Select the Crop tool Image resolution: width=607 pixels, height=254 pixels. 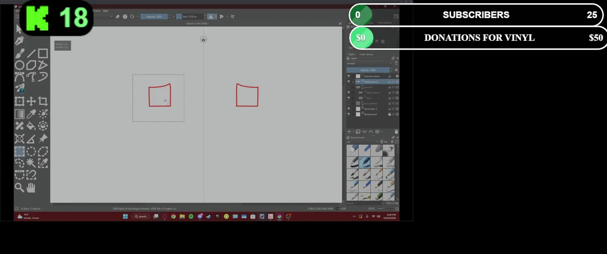click(x=43, y=102)
